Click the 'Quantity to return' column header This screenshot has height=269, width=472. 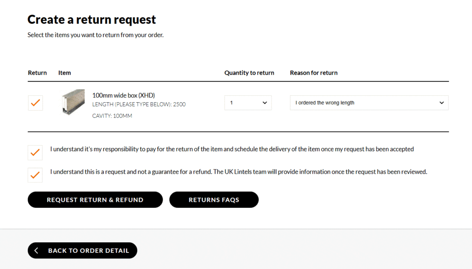[249, 73]
